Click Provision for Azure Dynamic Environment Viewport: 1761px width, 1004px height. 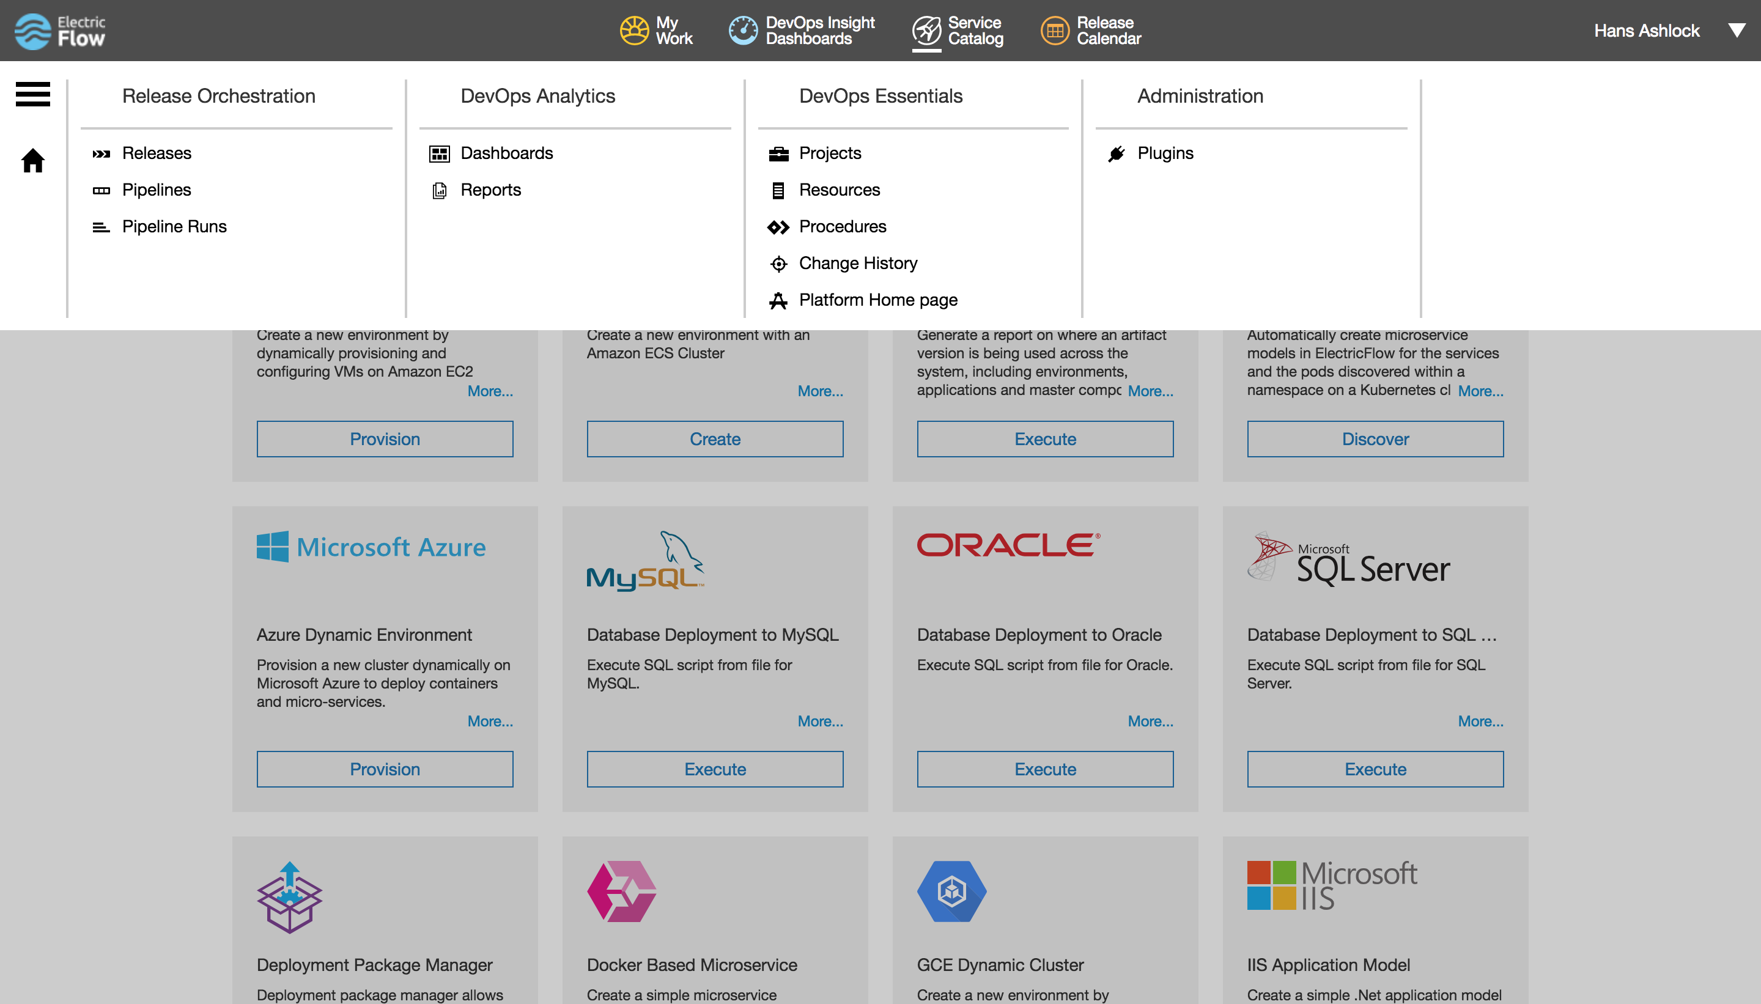(x=385, y=769)
